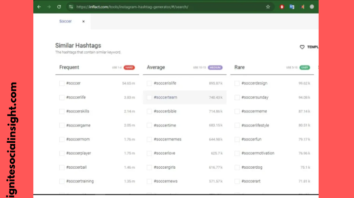Select the #soccerfun checkbox
This screenshot has height=198, width=354.
[237, 139]
